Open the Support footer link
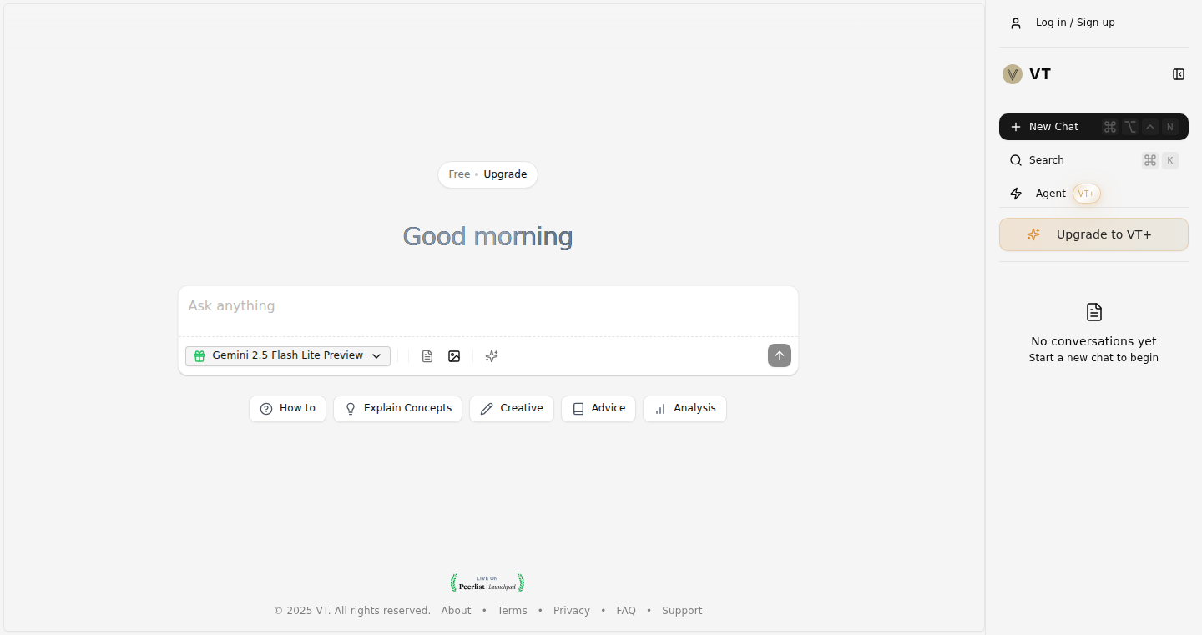 tap(682, 611)
